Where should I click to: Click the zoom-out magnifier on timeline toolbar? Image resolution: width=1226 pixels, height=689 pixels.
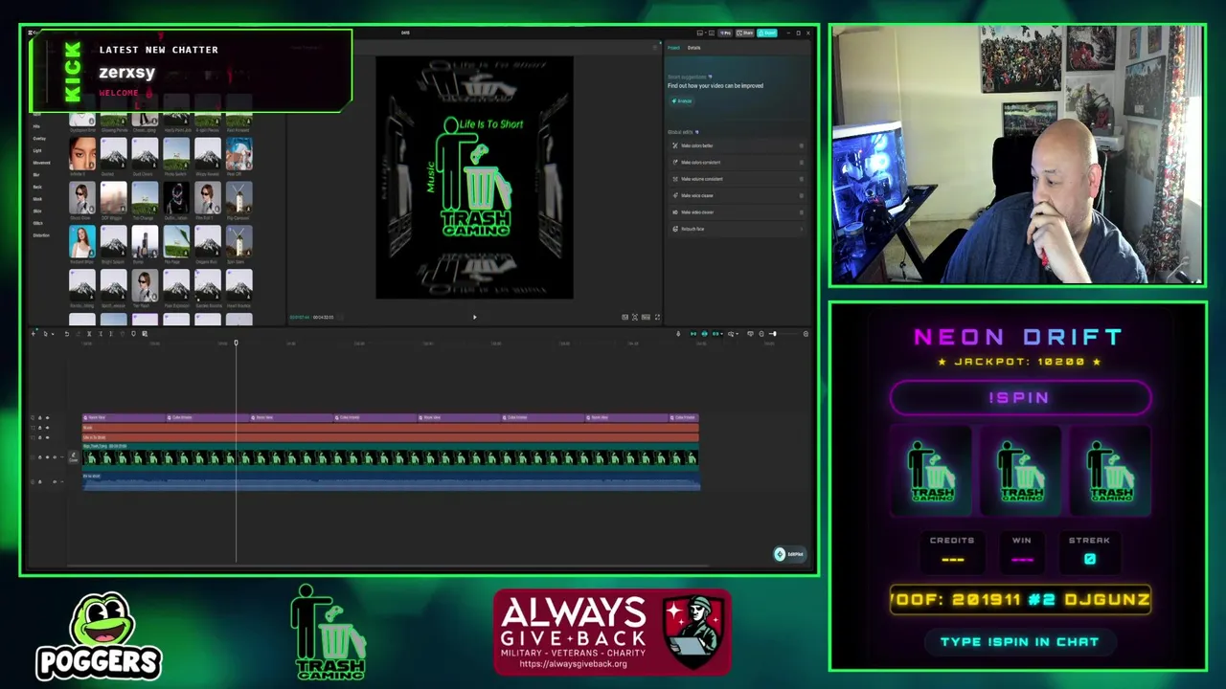click(x=761, y=334)
